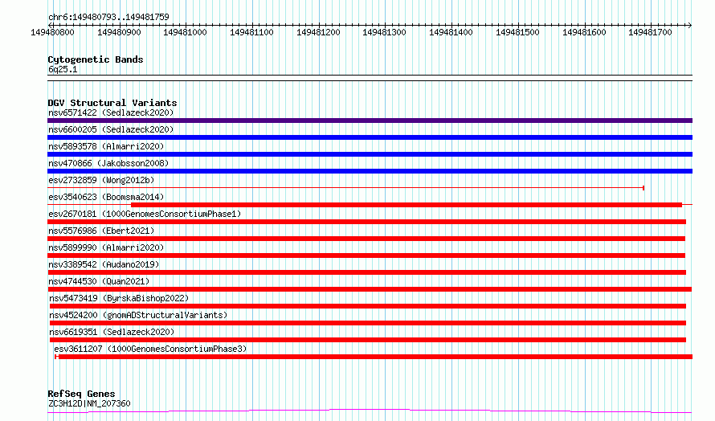This screenshot has width=715, height=421.
Task: Select the red nsv4524200 variant bar
Action: click(x=367, y=323)
